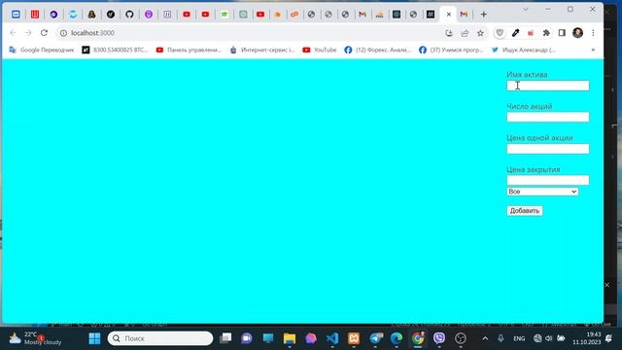The width and height of the screenshot is (622, 350).
Task: Share this page from address bar
Action: 465,33
